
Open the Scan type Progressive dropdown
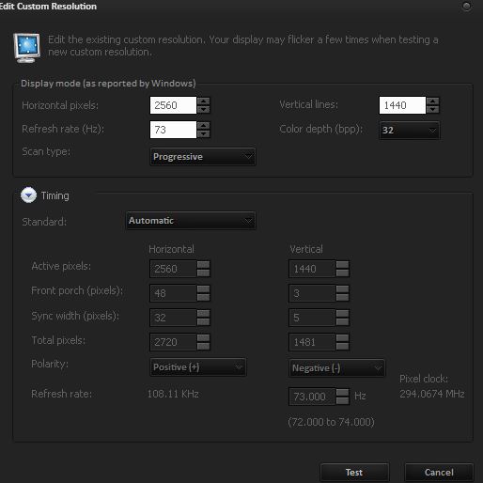pos(203,157)
